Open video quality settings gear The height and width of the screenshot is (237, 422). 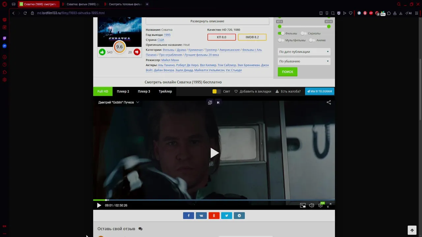pos(320,205)
